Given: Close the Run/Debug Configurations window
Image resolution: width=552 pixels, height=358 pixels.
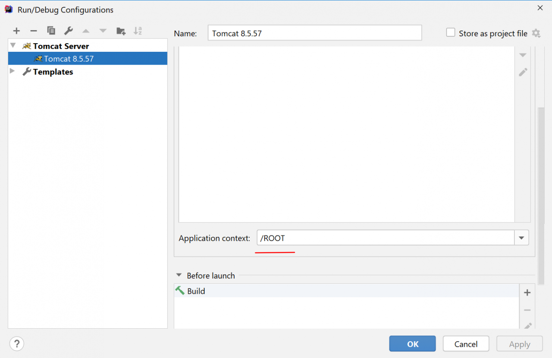Looking at the screenshot, I should (540, 8).
